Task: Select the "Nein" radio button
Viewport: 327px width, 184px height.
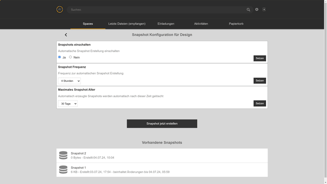Action: coord(70,57)
